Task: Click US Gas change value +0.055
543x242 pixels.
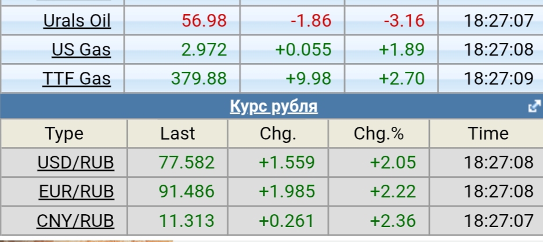Action: pyautogui.click(x=303, y=50)
